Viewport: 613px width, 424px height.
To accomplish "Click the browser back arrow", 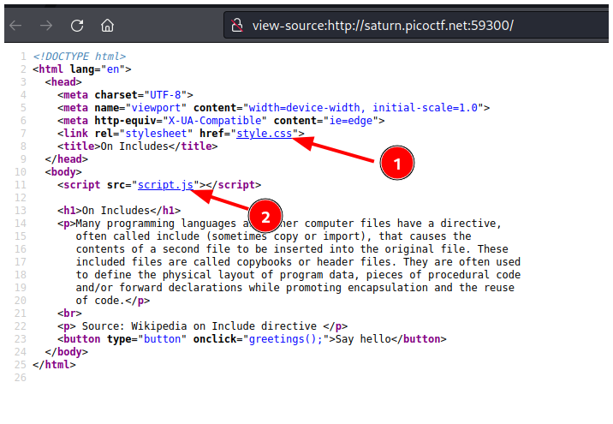I will (x=15, y=25).
